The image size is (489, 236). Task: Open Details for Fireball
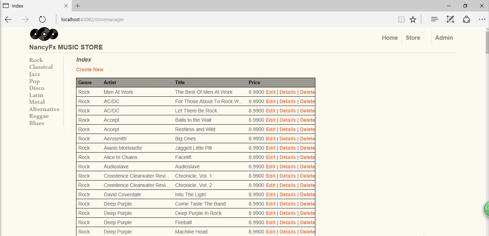(x=288, y=222)
